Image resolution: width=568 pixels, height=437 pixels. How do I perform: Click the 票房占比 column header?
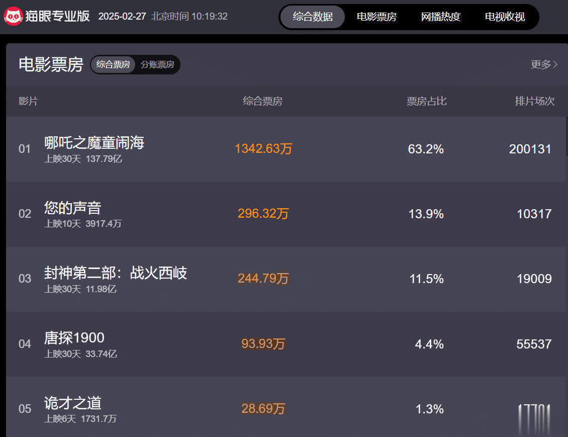point(426,101)
